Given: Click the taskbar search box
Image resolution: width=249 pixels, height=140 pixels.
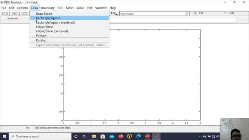Looking at the screenshot, I should (40, 136).
